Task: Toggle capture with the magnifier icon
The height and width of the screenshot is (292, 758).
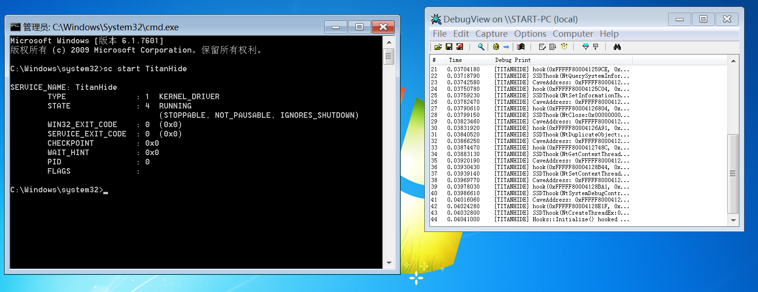Action: coord(481,47)
